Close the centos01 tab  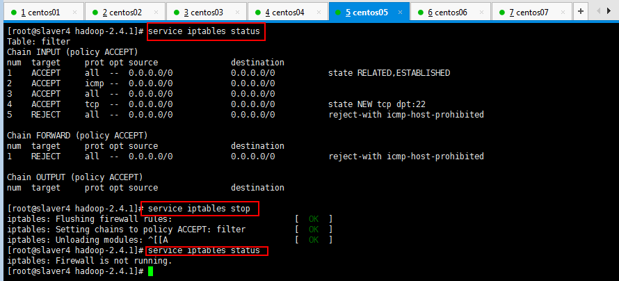click(75, 13)
